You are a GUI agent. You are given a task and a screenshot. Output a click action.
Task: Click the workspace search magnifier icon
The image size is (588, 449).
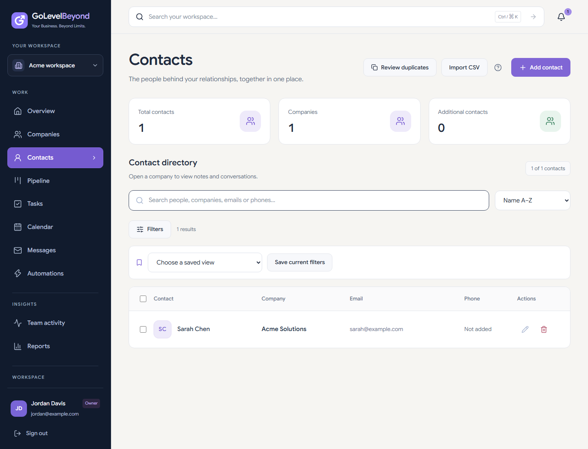(140, 17)
